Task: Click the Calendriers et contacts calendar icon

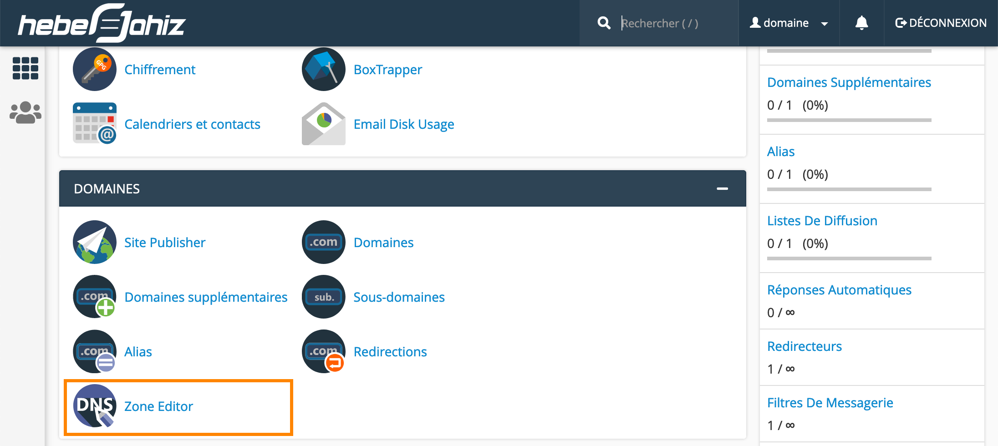Action: pyautogui.click(x=95, y=123)
